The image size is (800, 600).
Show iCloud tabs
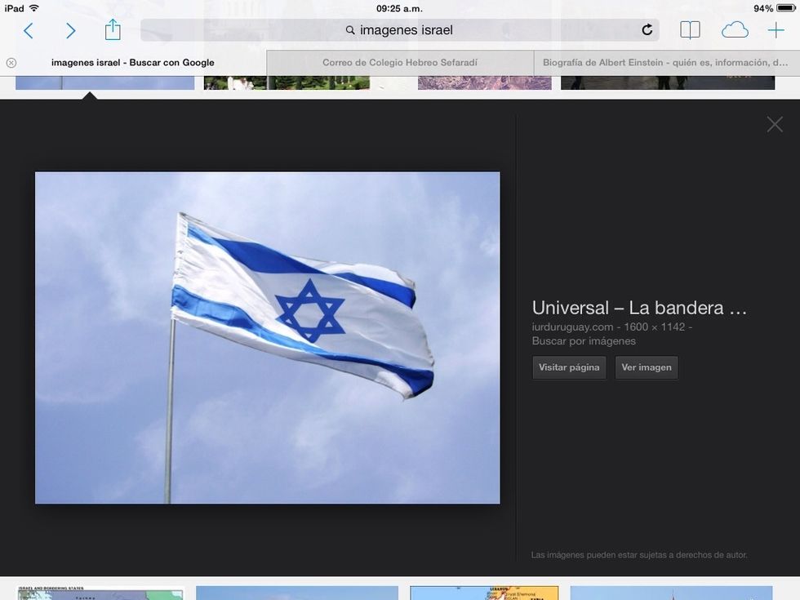(734, 30)
